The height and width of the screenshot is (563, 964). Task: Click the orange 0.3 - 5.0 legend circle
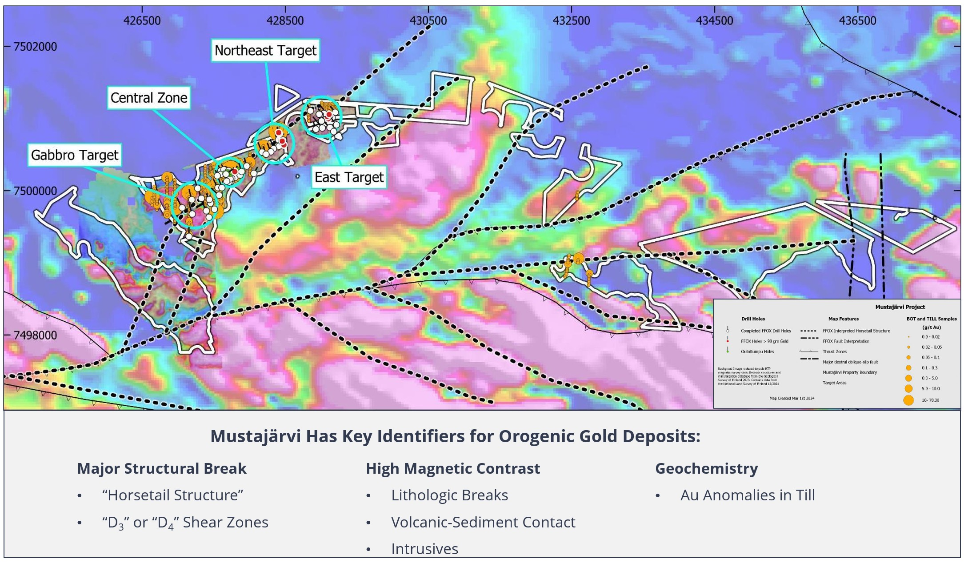tap(908, 378)
